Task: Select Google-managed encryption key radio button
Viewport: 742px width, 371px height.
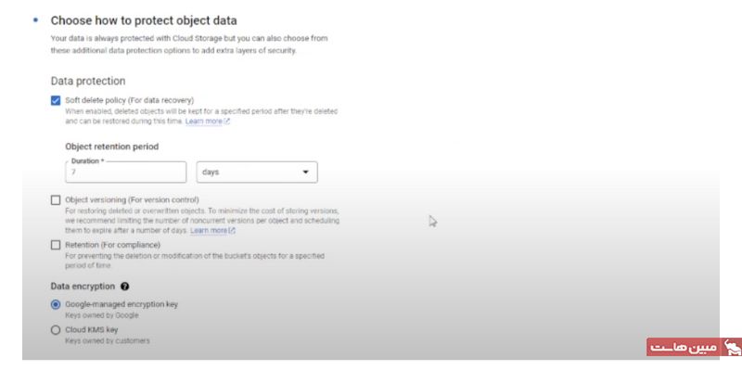Action: (x=57, y=304)
